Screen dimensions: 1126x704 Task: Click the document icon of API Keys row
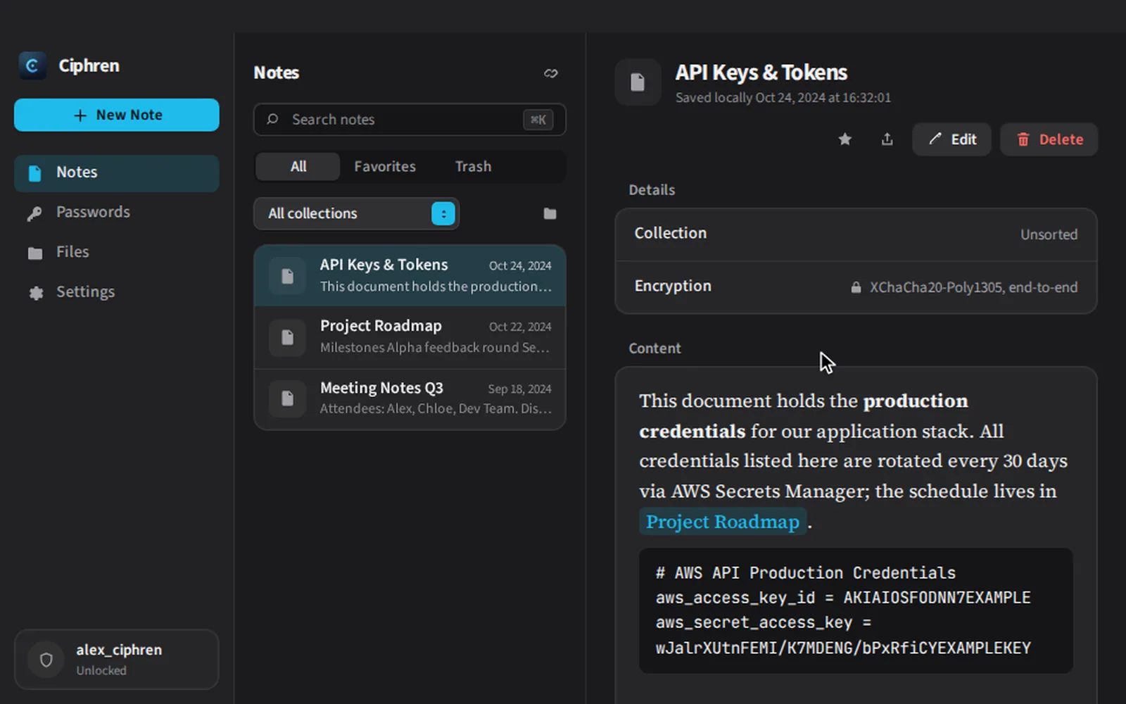287,276
